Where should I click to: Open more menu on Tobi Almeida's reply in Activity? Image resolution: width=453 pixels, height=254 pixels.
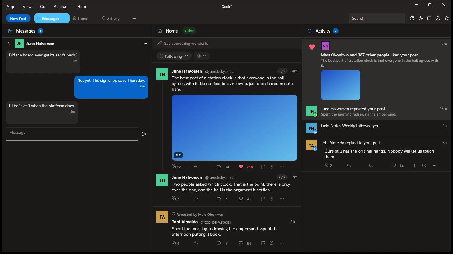point(434,165)
